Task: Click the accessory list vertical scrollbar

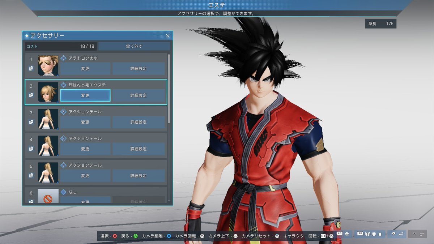Action: pos(169,89)
